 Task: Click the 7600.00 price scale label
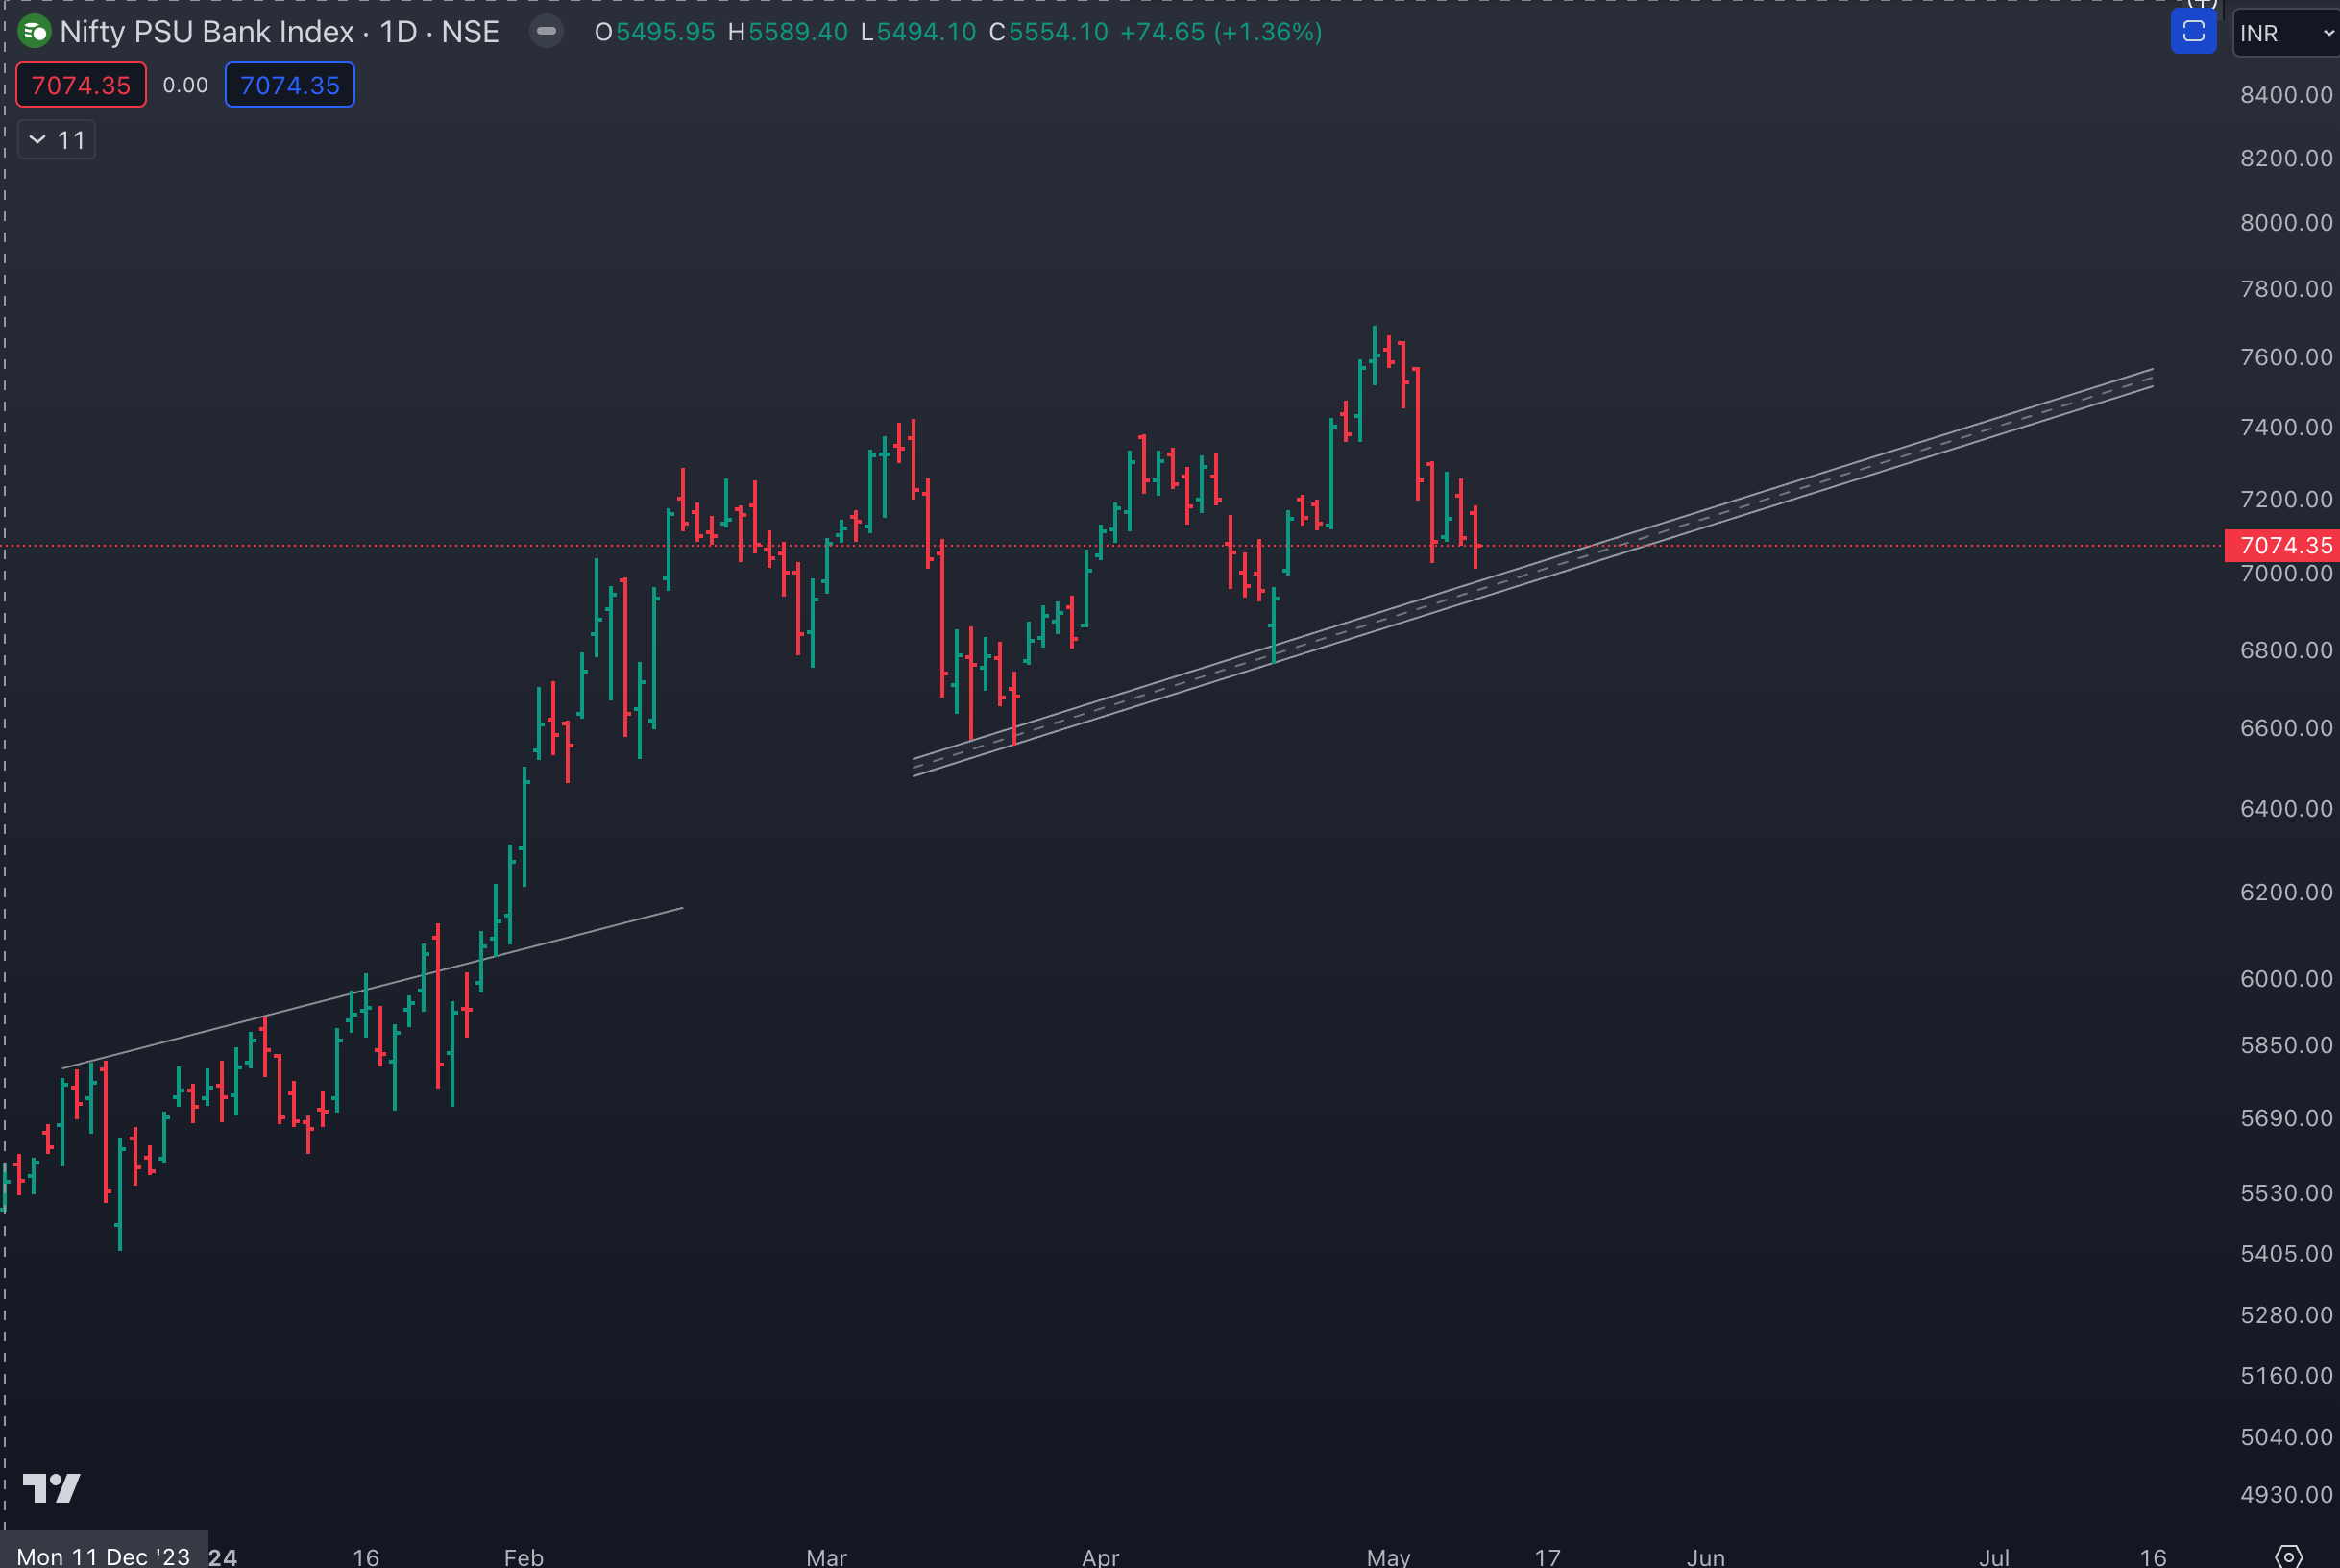pyautogui.click(x=2286, y=357)
